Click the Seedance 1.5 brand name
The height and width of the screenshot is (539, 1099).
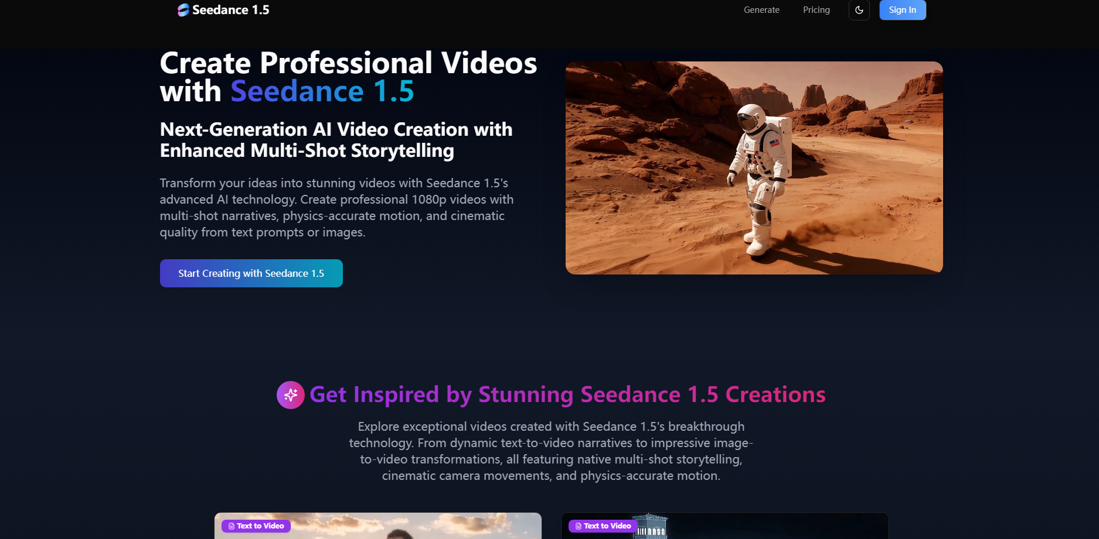[x=231, y=10]
